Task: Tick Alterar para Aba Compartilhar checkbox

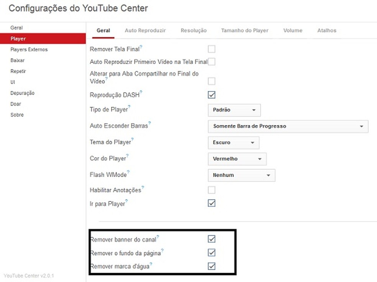Action: click(x=211, y=81)
